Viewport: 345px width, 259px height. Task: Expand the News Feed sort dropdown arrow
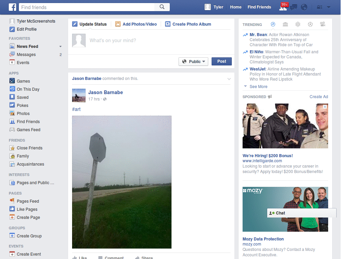click(x=60, y=47)
